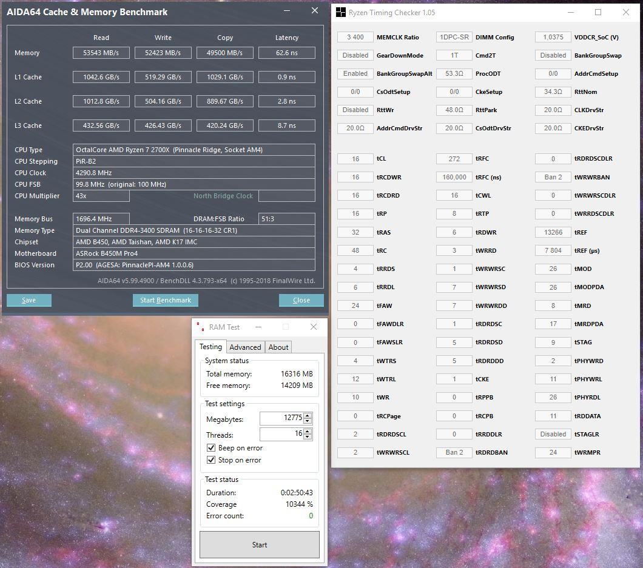Minimize the Ryzen Timing Checker window
This screenshot has width=643, height=568.
[570, 12]
